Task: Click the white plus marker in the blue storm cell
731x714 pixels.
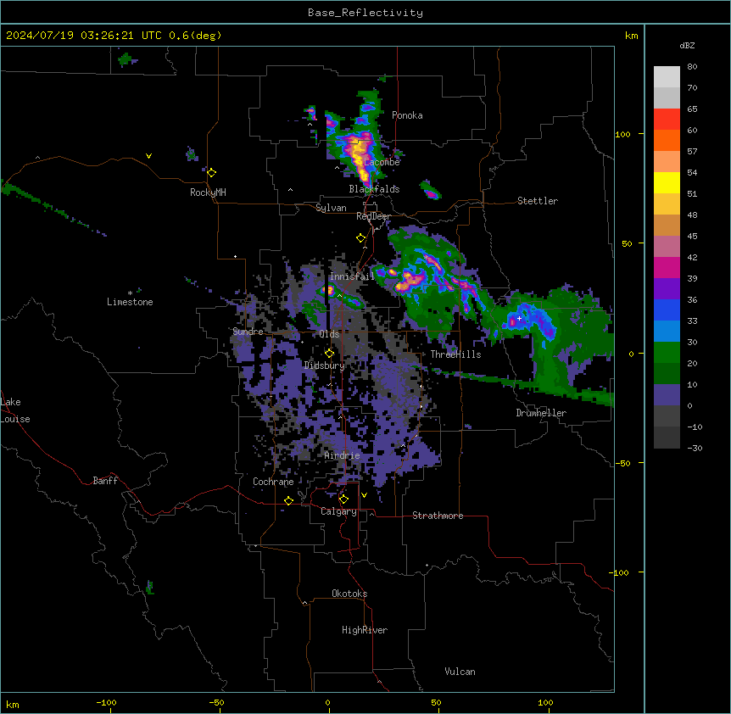Action: tap(519, 318)
